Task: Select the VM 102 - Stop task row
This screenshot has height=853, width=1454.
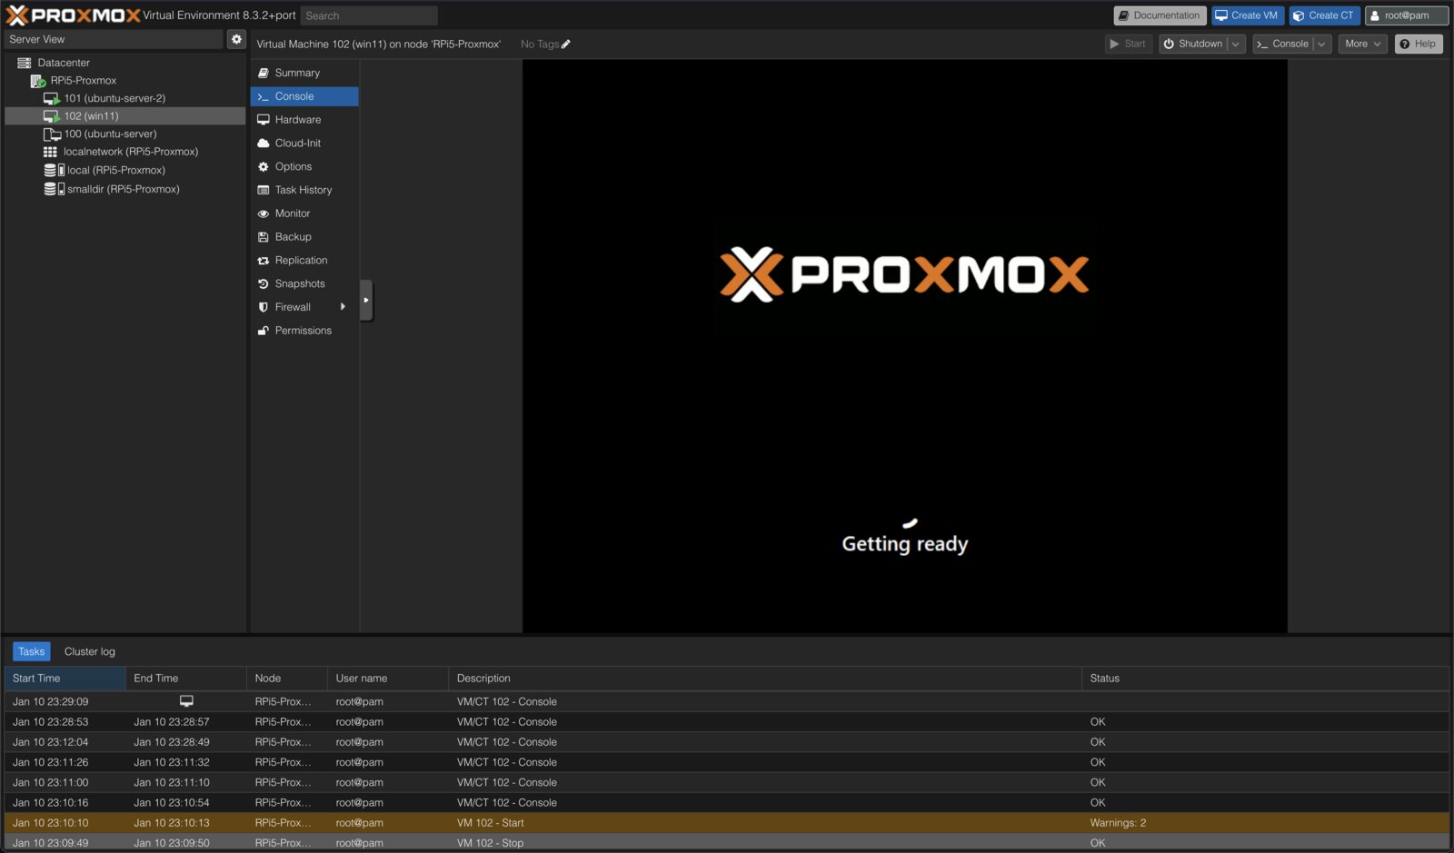Action: pyautogui.click(x=726, y=843)
